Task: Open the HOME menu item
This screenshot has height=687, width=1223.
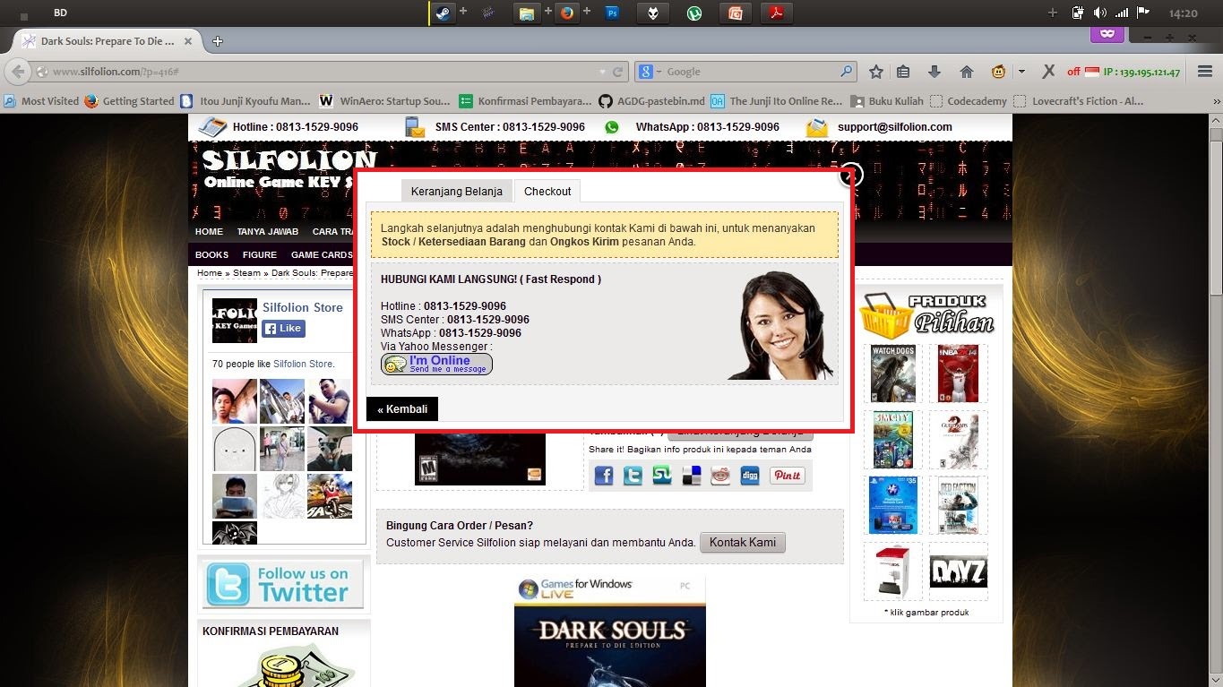Action: point(209,231)
